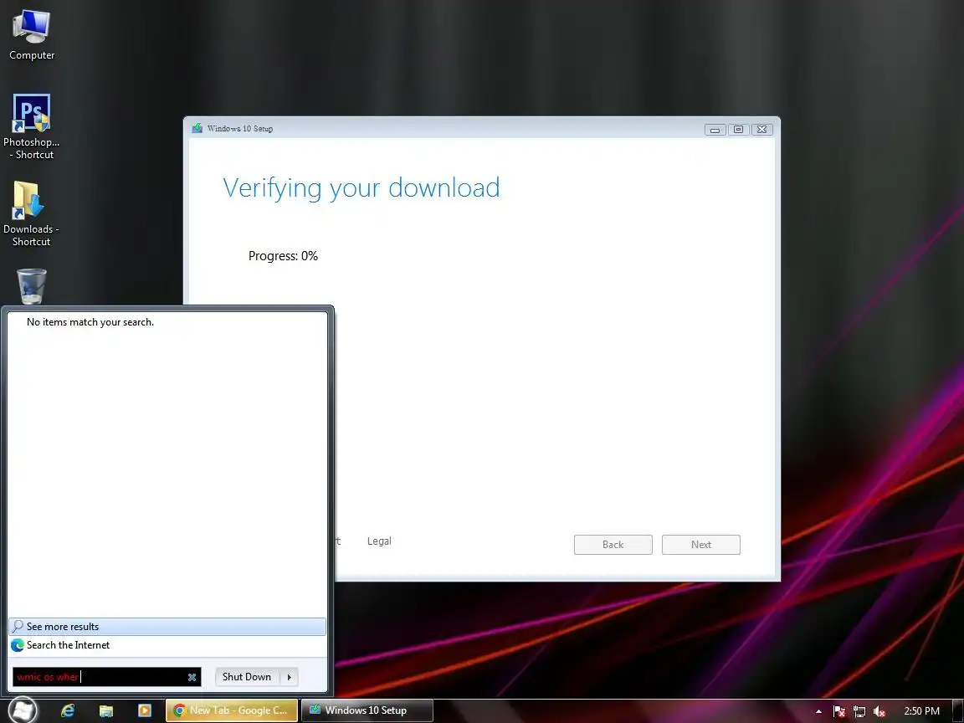Click the Show desktop strip on the taskbar
The width and height of the screenshot is (964, 723).
tap(958, 710)
